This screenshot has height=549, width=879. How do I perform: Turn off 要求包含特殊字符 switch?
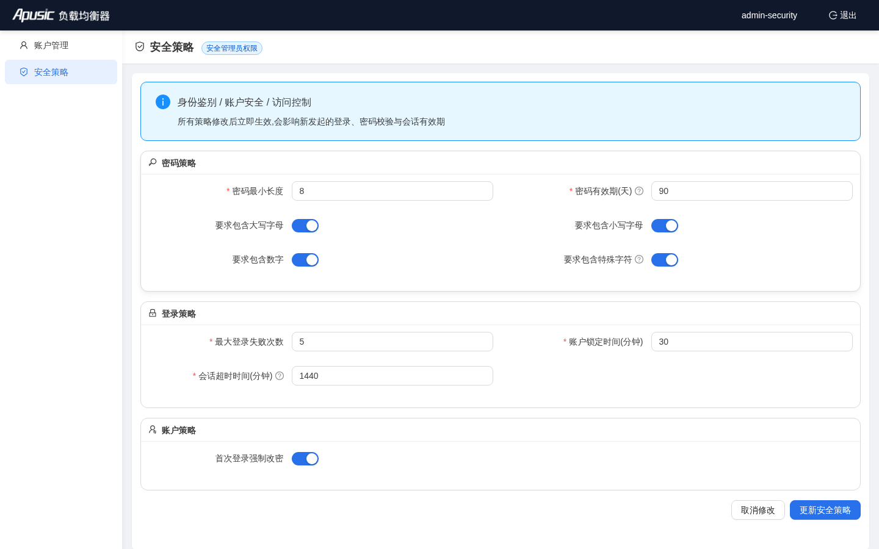[x=665, y=260]
